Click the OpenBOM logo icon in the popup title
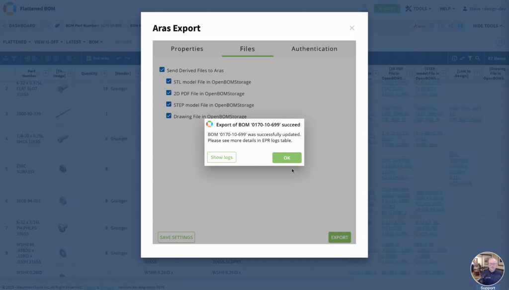 tap(210, 124)
